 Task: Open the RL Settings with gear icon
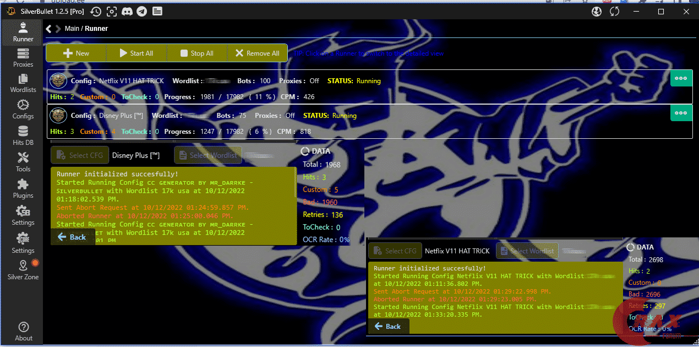[23, 215]
